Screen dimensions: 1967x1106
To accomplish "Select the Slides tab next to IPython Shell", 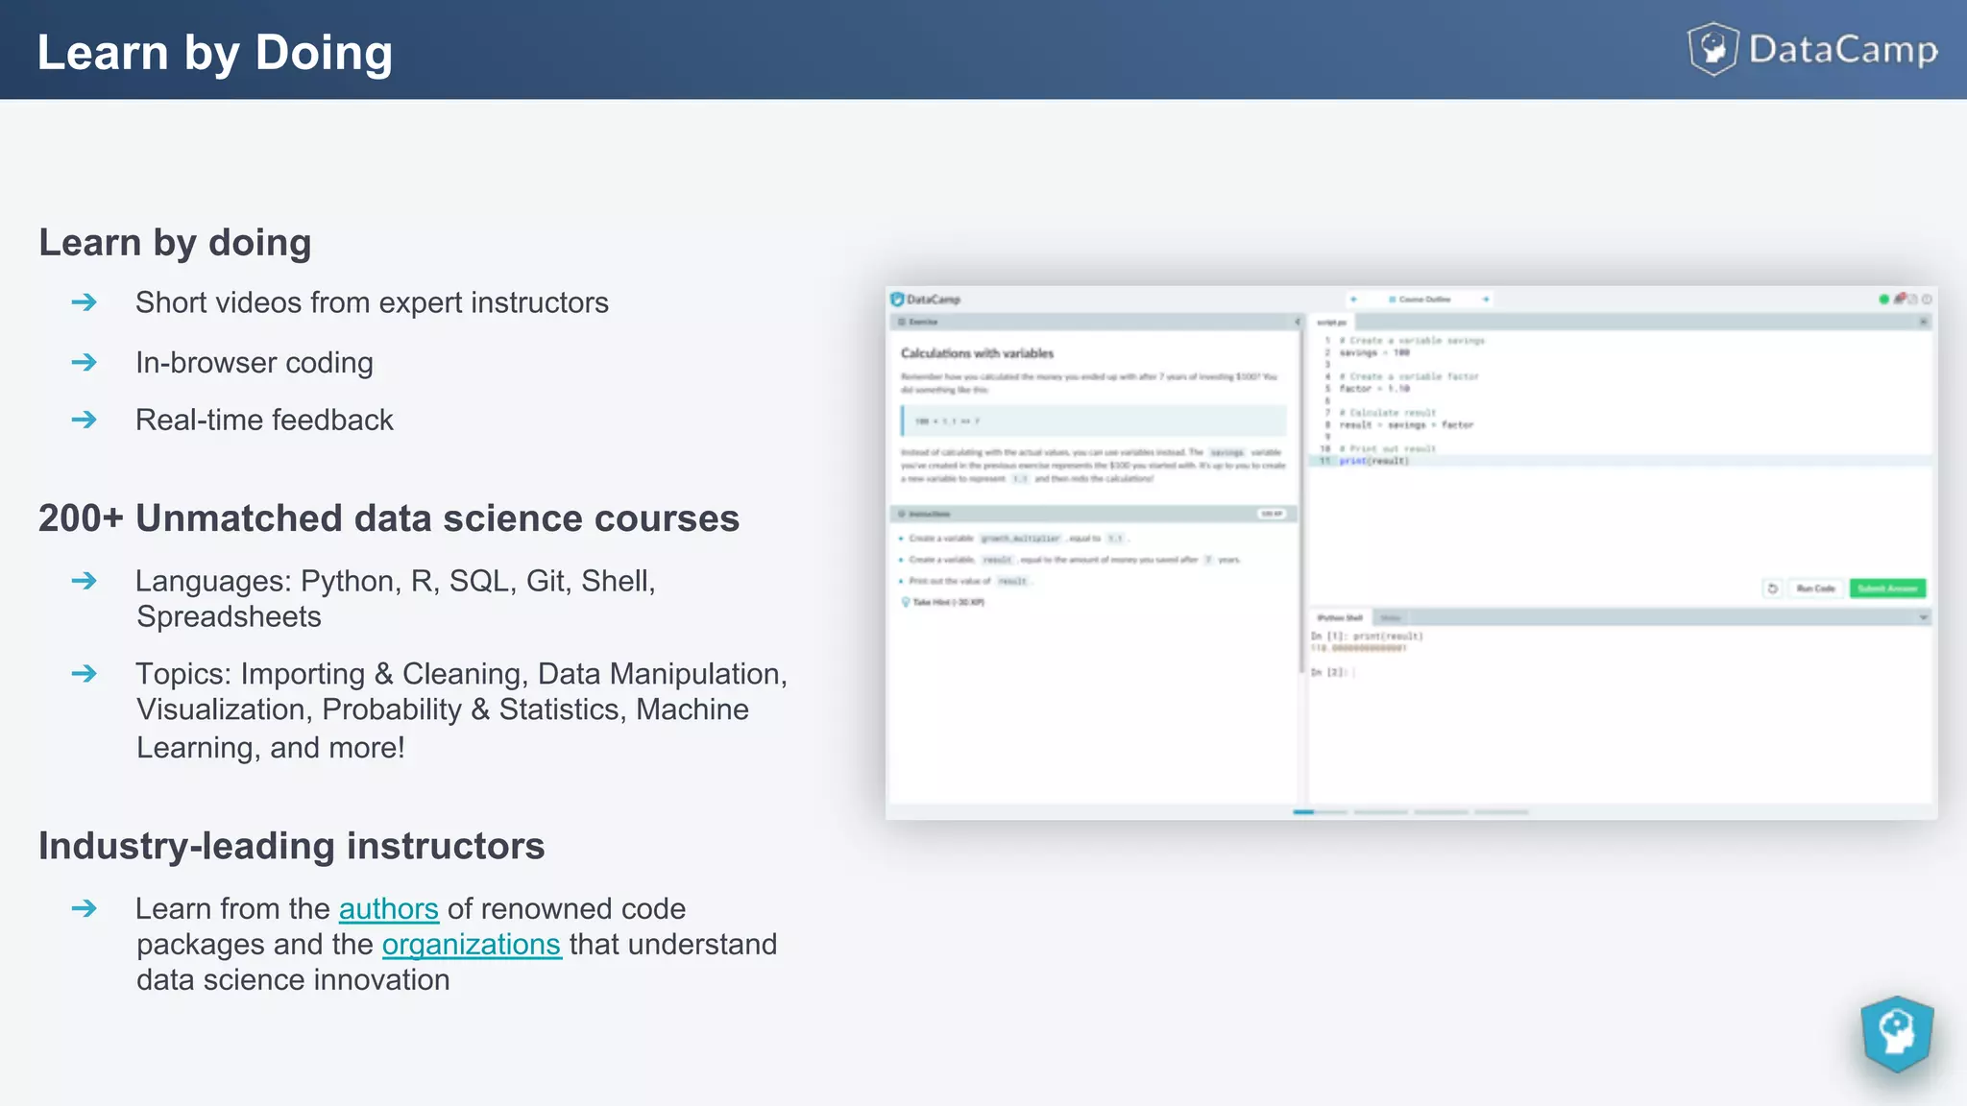I will coord(1390,618).
